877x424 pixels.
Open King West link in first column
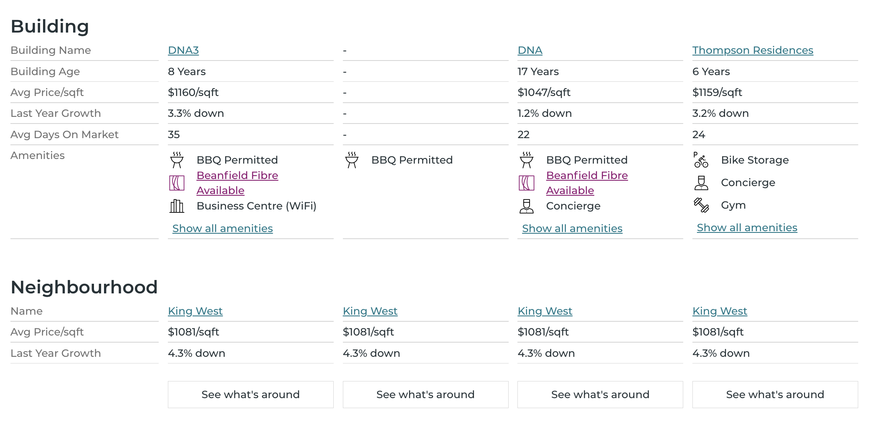[x=195, y=311]
